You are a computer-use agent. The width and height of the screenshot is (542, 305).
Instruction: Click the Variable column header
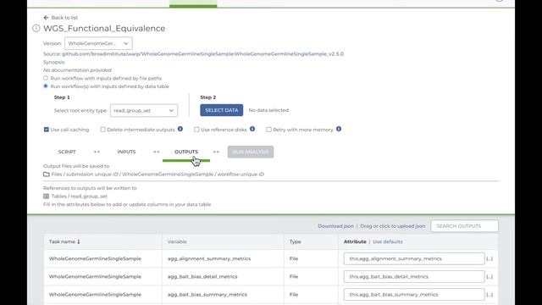(177, 241)
